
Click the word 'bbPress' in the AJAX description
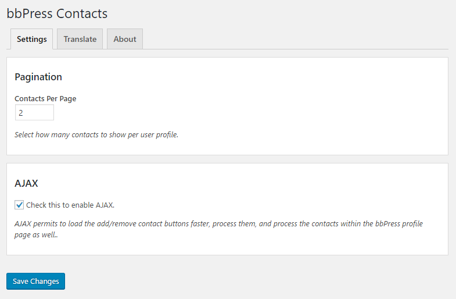(389, 224)
